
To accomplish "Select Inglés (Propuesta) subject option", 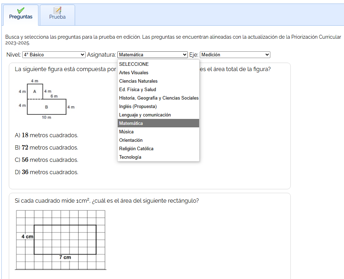I will pos(138,107).
